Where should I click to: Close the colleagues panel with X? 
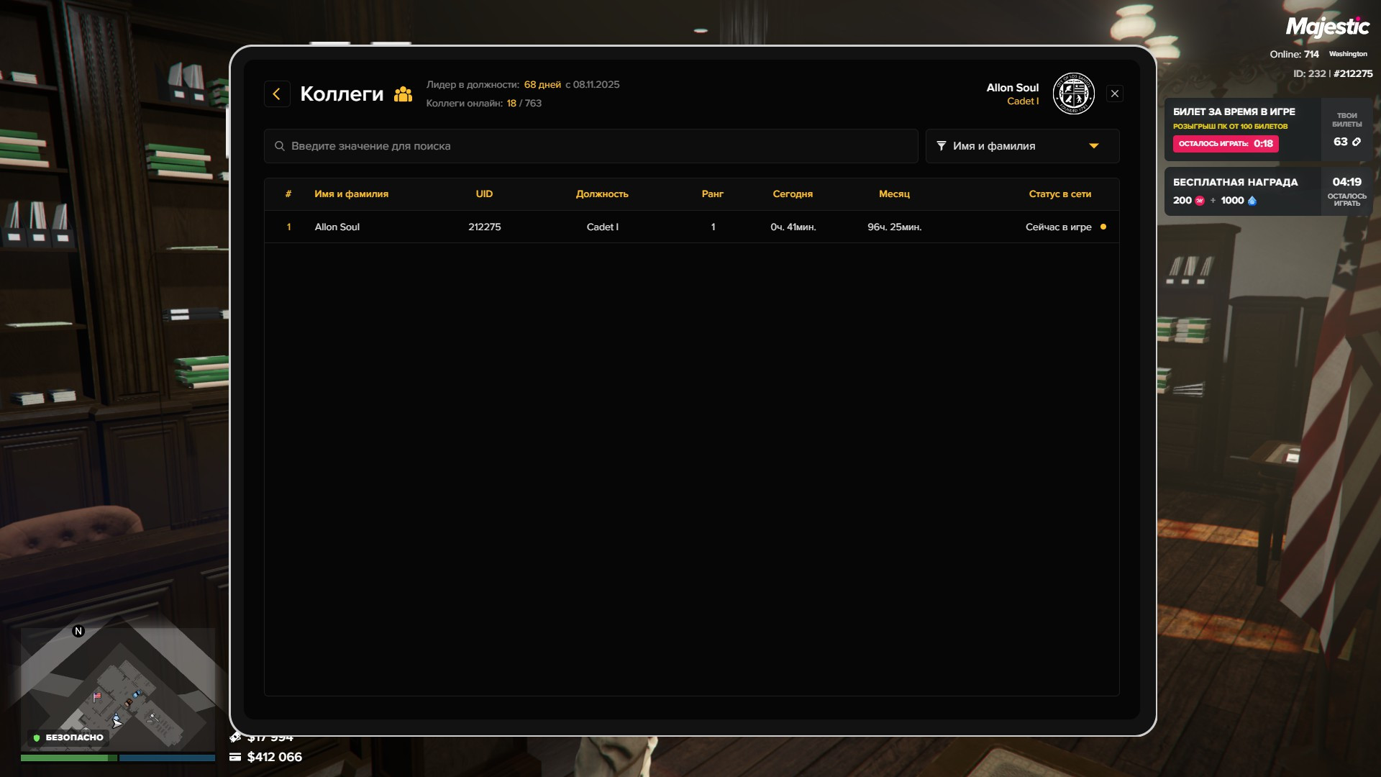click(1115, 94)
